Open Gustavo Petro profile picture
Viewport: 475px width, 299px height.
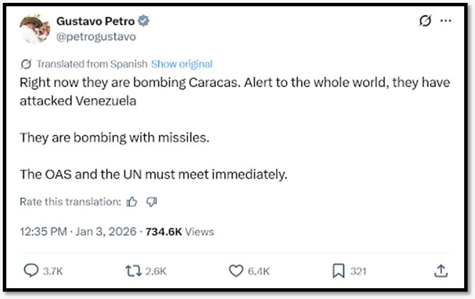[34, 29]
